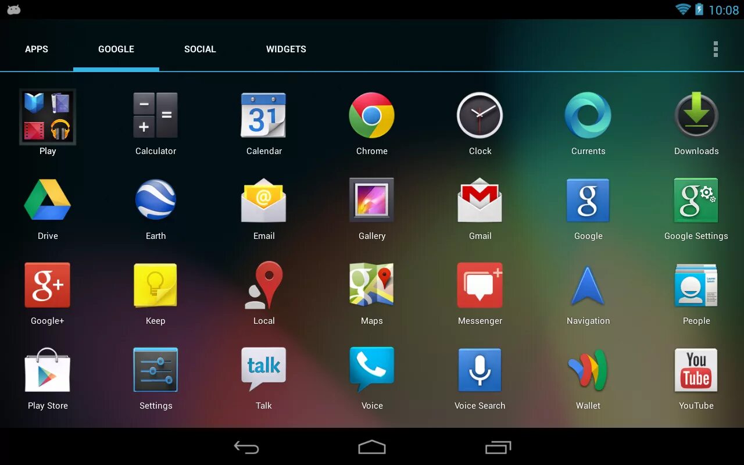
Task: Start Voice Search
Action: click(480, 370)
